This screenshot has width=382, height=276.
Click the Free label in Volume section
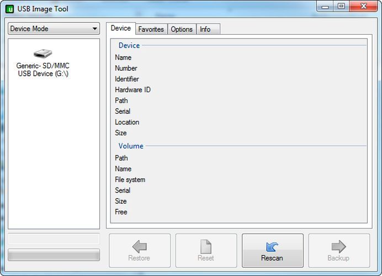(x=121, y=212)
